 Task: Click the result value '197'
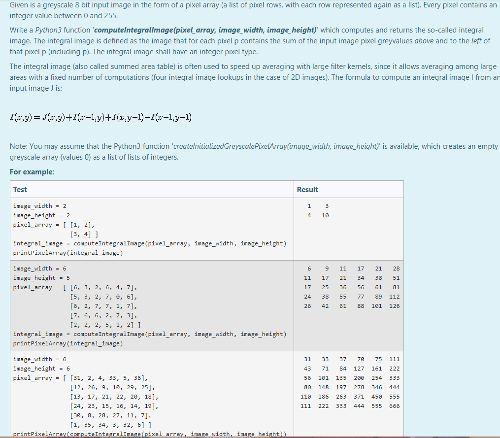pos(341,387)
